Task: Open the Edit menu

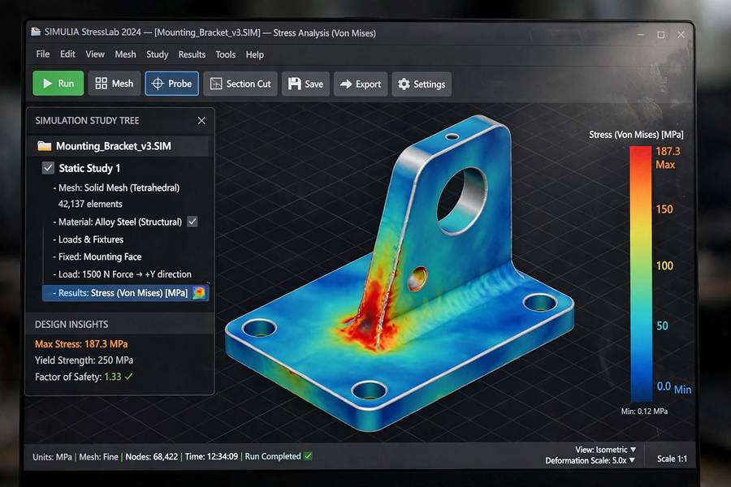Action: [x=67, y=54]
